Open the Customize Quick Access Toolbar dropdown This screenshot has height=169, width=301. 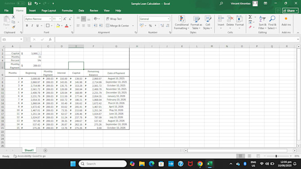point(53,4)
